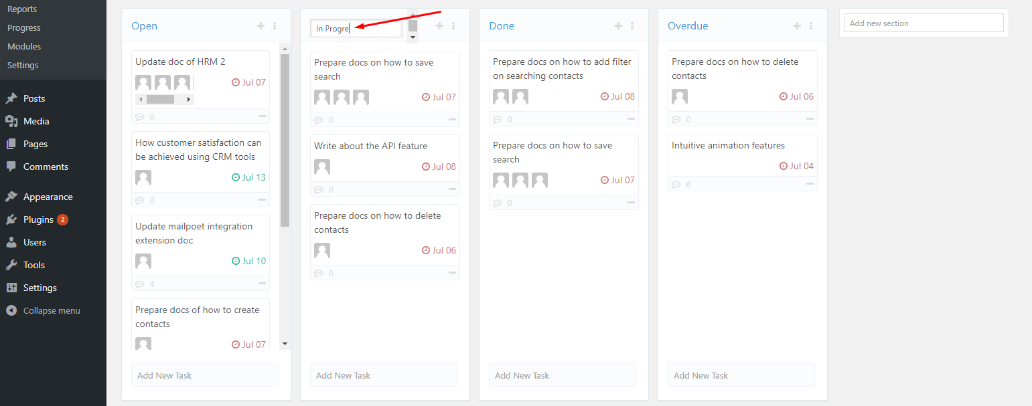
Task: Click left arrow of HRM 2 avatars scrollbar
Action: pyautogui.click(x=140, y=99)
